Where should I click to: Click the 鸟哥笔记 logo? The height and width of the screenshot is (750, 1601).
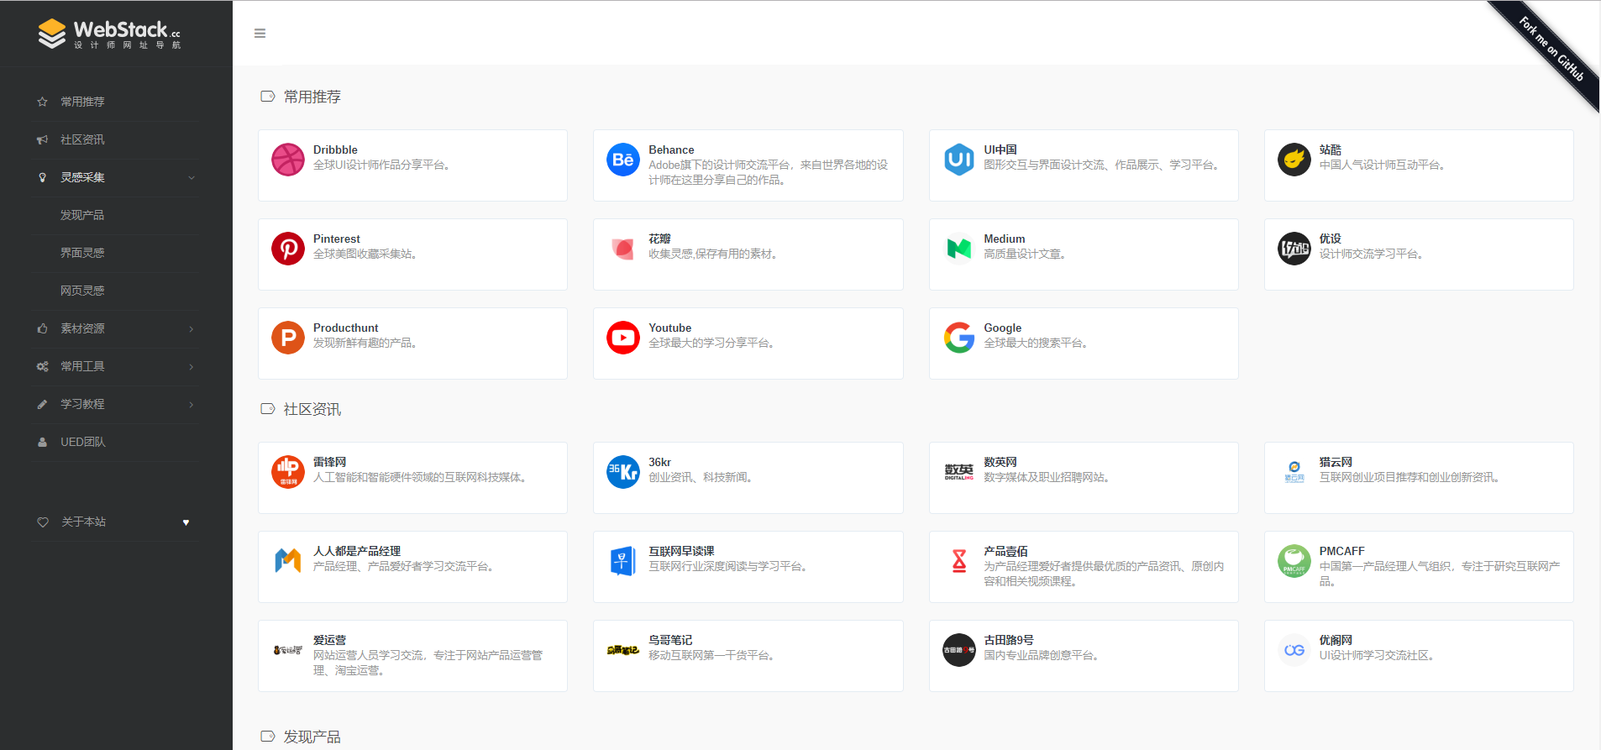[x=623, y=650]
